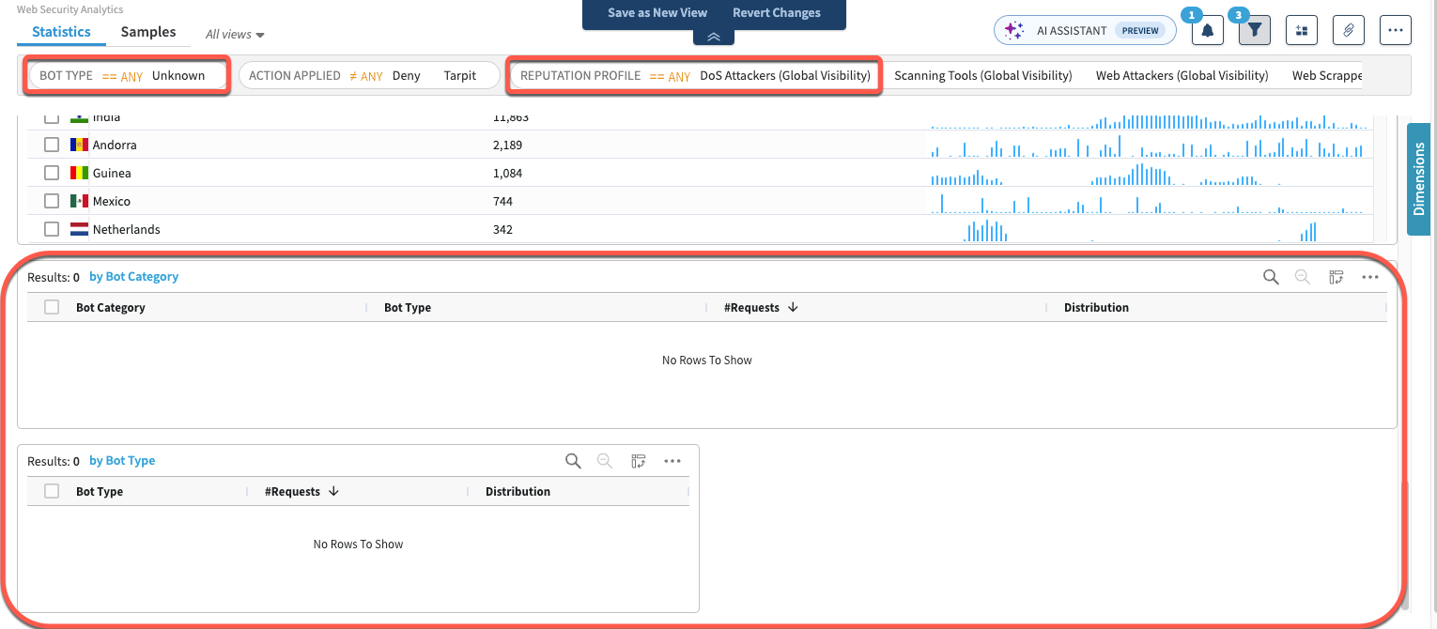Select the Statistics tab
The image size is (1437, 629).
(x=61, y=32)
